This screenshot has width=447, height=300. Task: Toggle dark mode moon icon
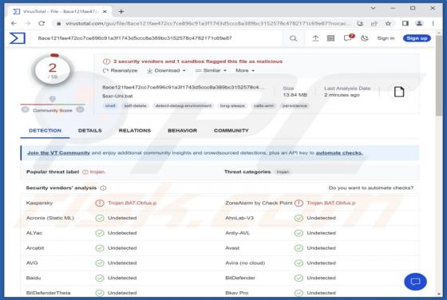tap(364, 38)
